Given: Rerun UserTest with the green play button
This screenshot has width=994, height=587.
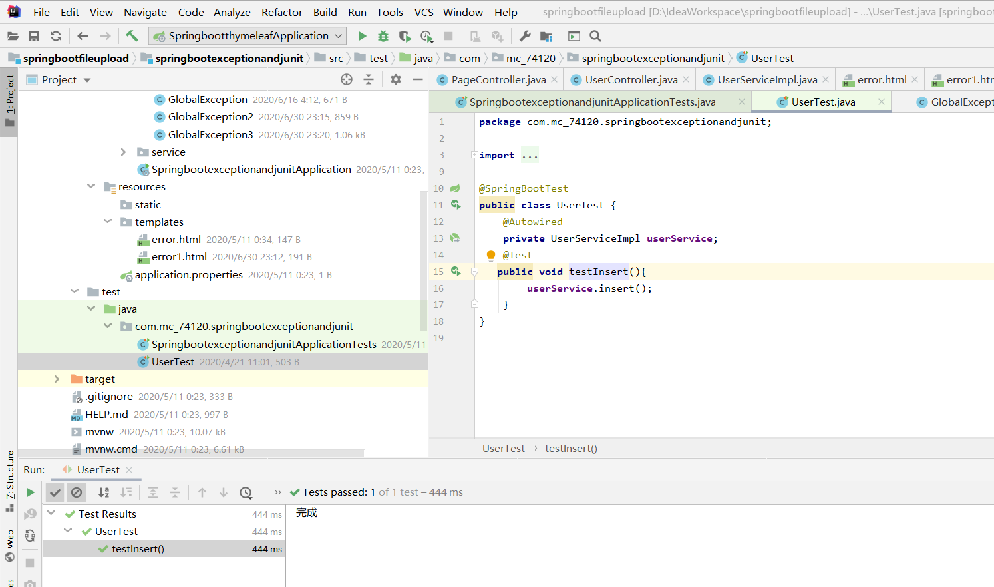Looking at the screenshot, I should pyautogui.click(x=30, y=492).
